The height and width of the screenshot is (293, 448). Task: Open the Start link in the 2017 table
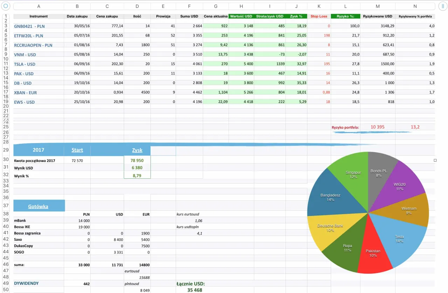pyautogui.click(x=77, y=150)
